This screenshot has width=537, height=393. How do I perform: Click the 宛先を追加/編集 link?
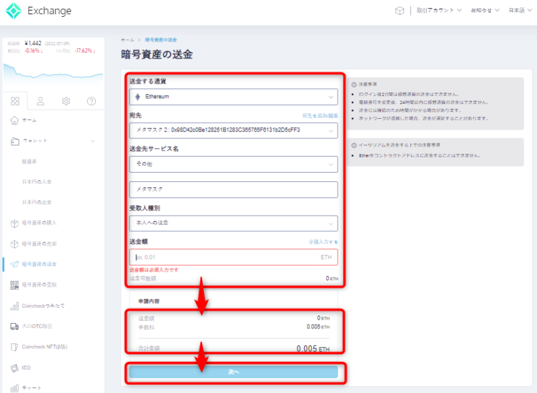point(320,116)
